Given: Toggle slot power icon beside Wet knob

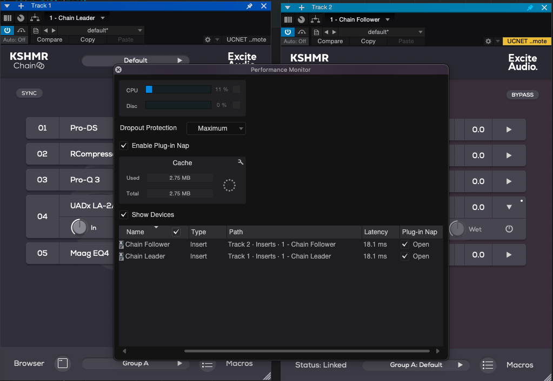Looking at the screenshot, I should [509, 229].
